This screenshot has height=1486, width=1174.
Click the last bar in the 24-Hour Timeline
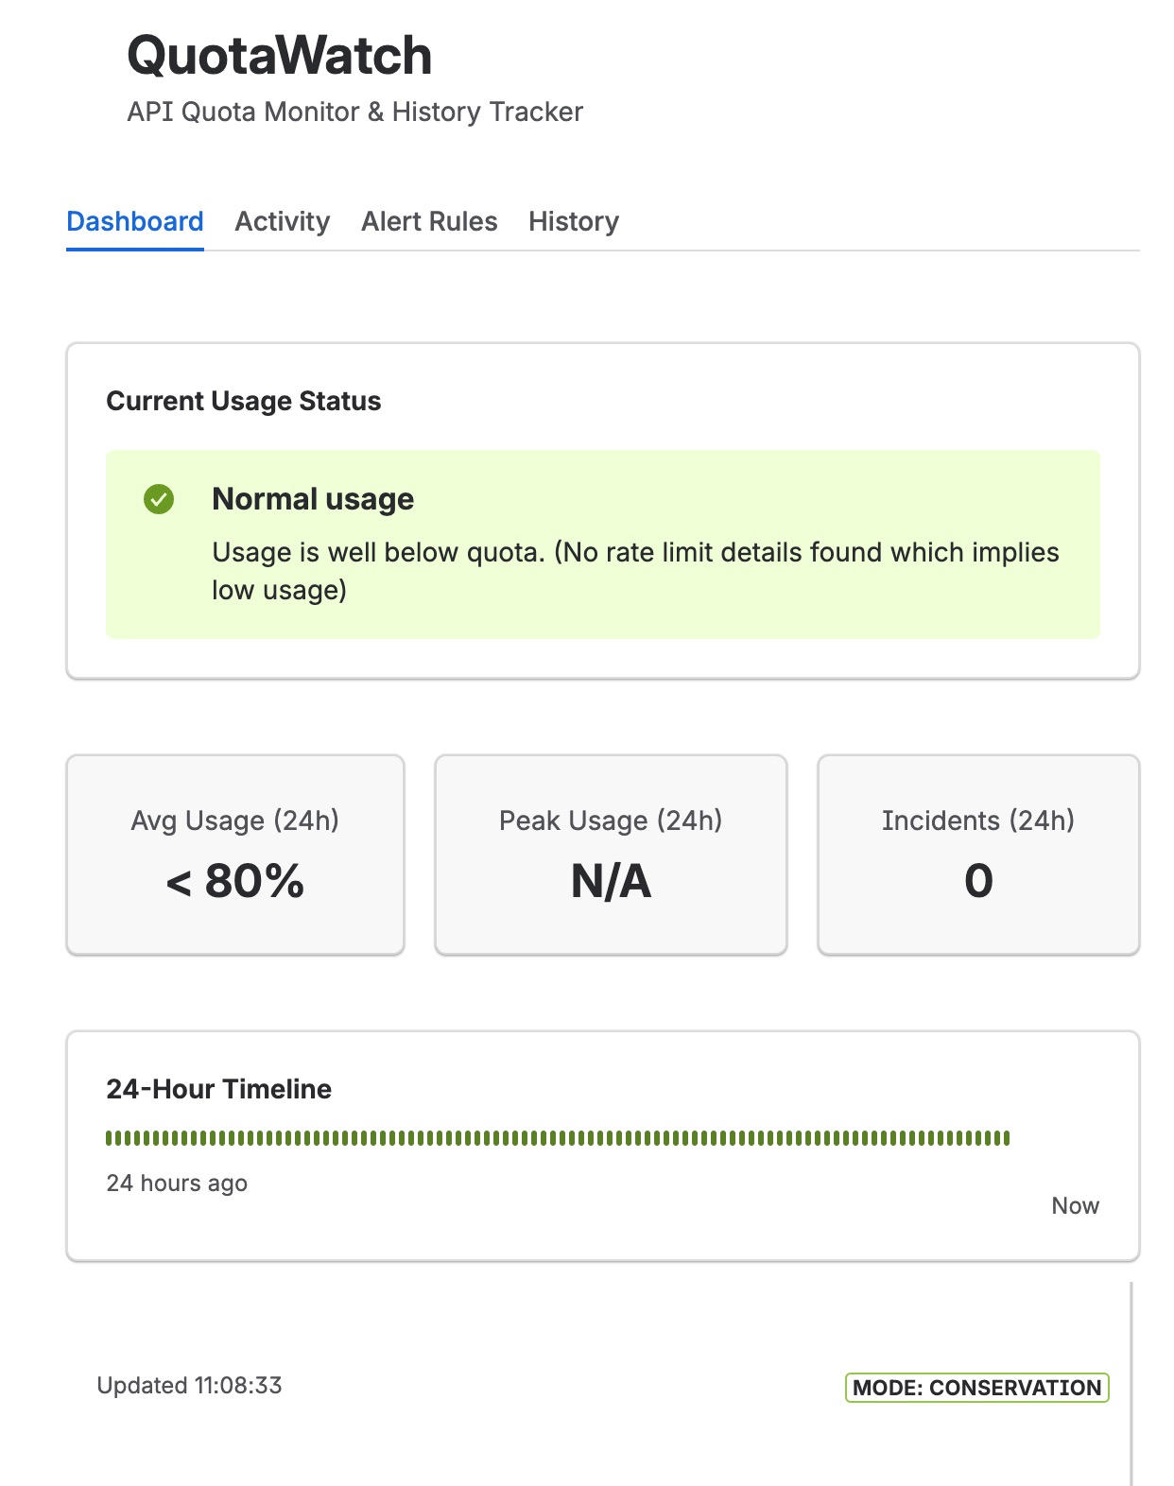[1007, 1138]
